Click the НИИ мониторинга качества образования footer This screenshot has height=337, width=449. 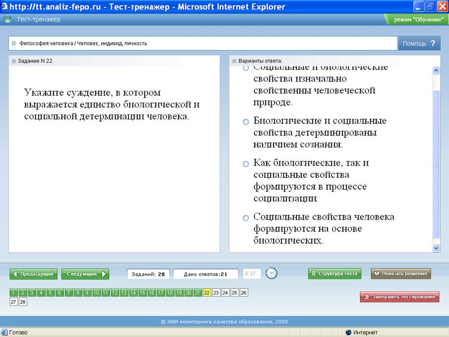tap(224, 322)
